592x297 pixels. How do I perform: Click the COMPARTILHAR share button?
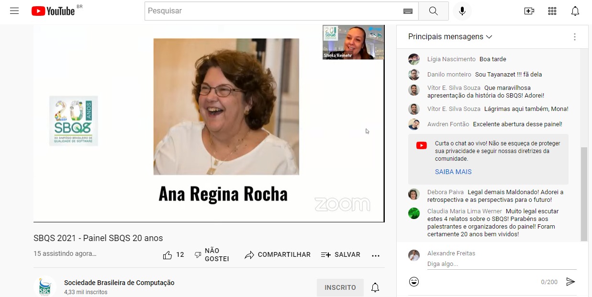(x=278, y=255)
